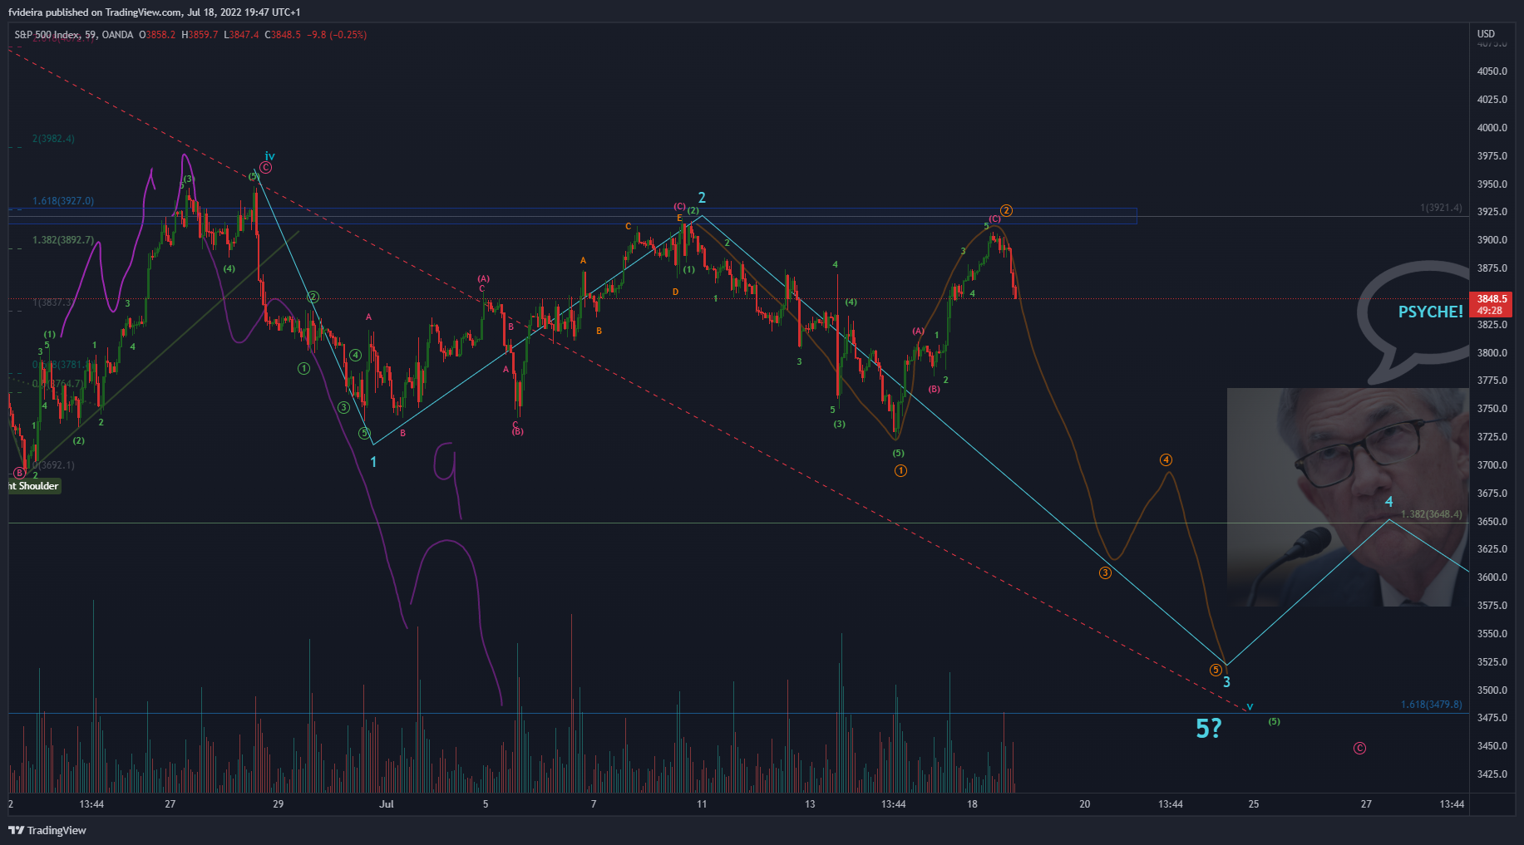
Task: Click the S&P 500 Index symbol title
Action: [x=47, y=35]
